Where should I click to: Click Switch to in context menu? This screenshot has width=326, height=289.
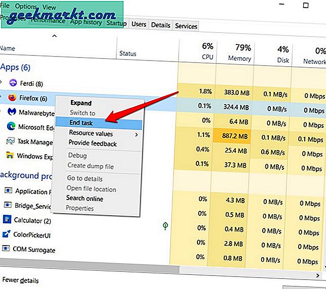click(83, 113)
